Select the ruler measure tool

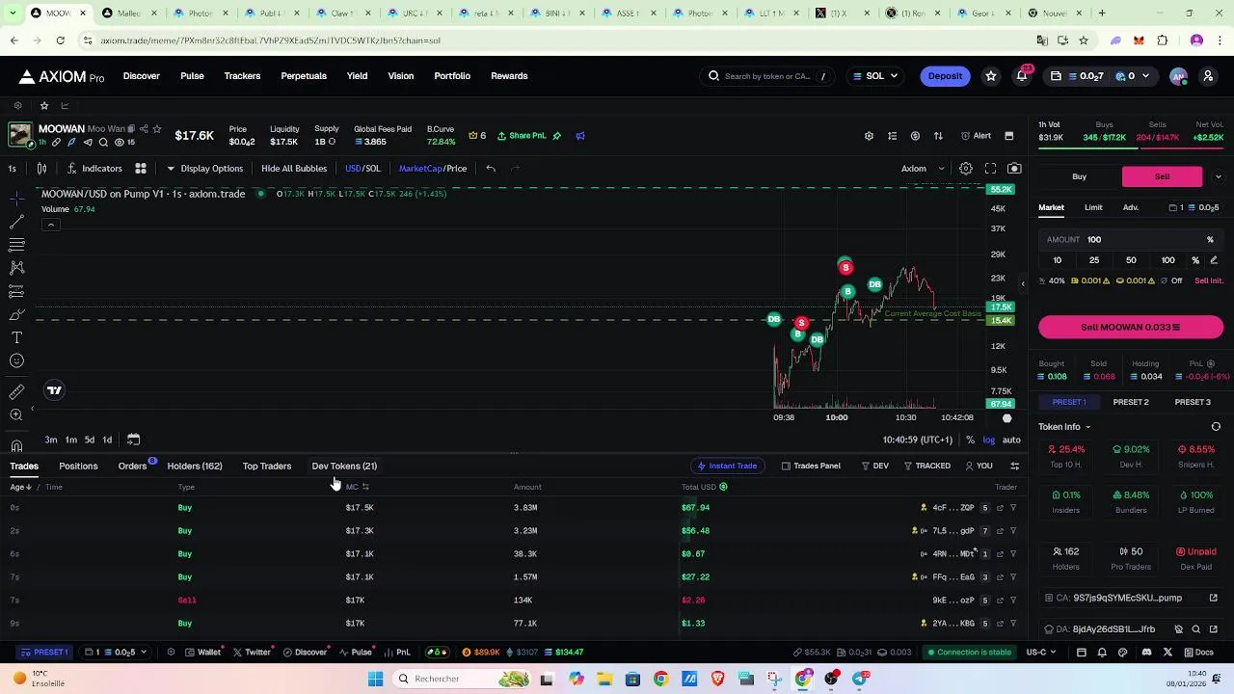click(x=16, y=392)
